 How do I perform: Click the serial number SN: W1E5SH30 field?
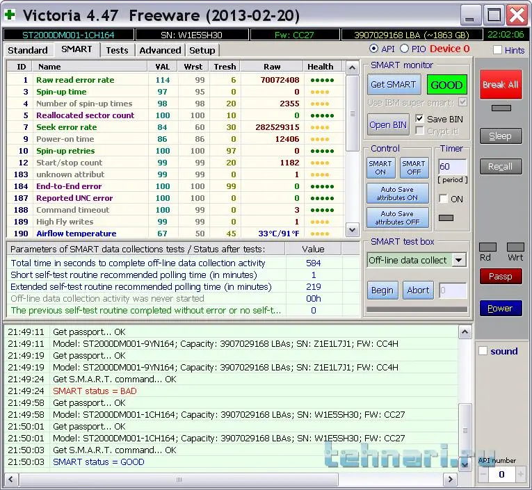pyautogui.click(x=192, y=35)
